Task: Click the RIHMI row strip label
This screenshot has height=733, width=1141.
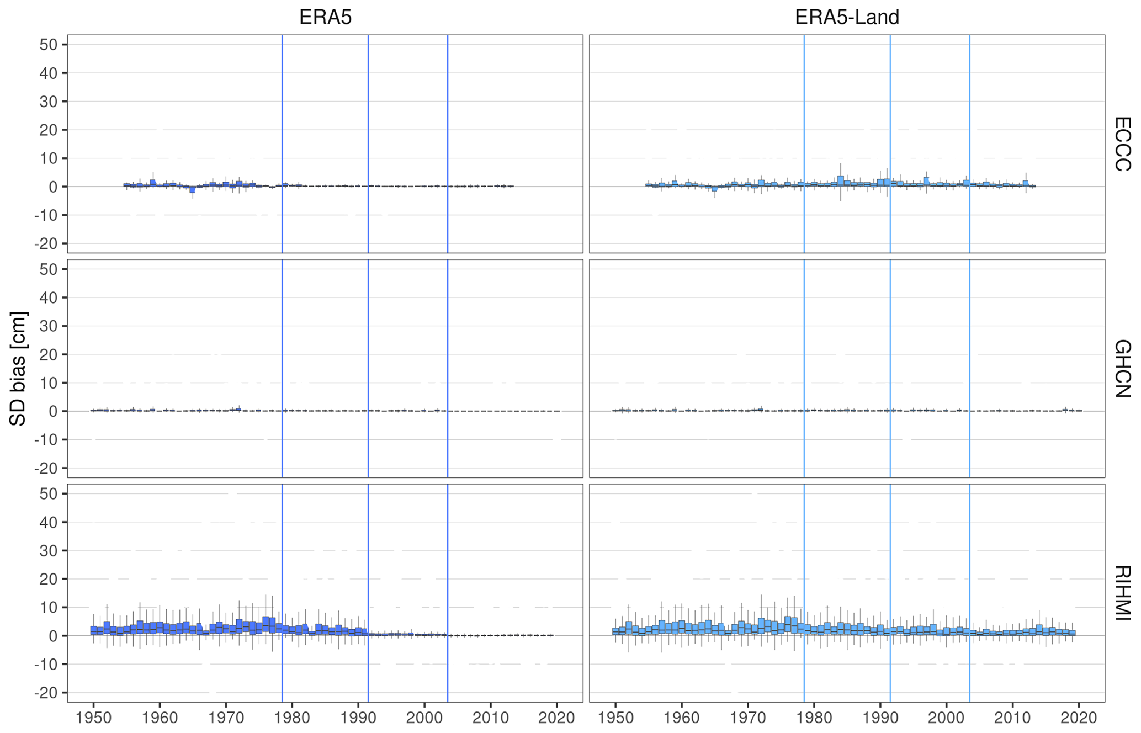Action: [x=1122, y=593]
